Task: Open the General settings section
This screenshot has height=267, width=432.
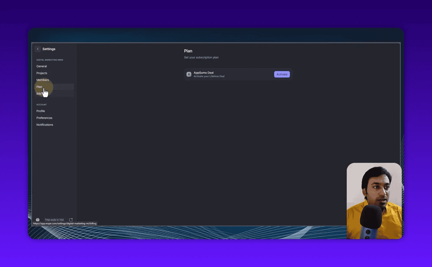Action: tap(41, 66)
